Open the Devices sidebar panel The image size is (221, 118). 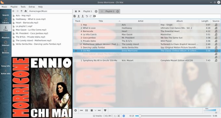point(6,51)
